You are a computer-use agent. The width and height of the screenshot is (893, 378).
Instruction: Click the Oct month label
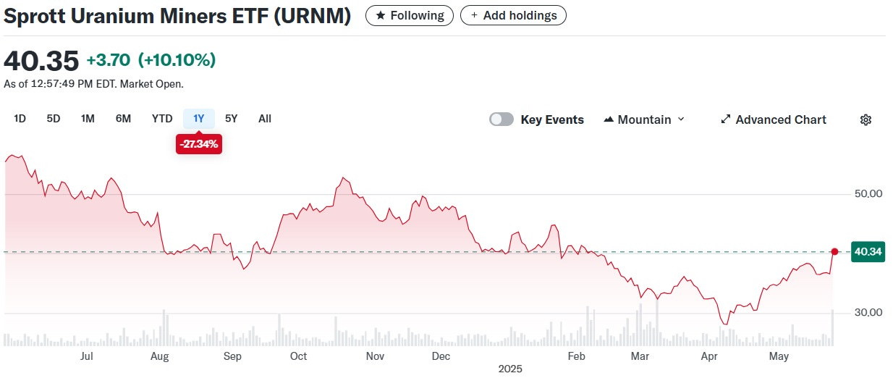pyautogui.click(x=298, y=356)
